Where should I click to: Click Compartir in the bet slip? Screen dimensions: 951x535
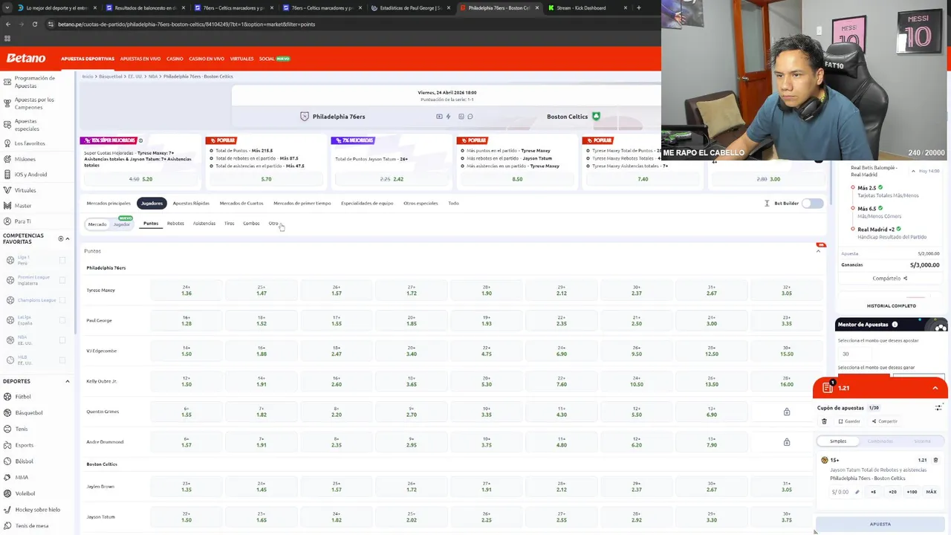click(x=885, y=421)
